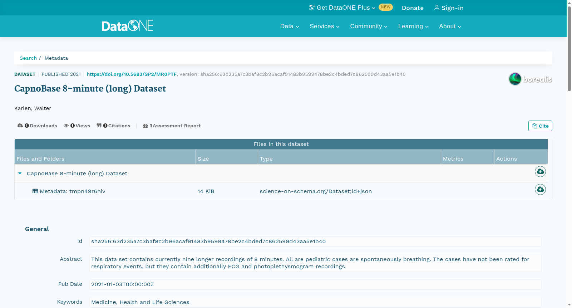Click the Downloads cloud icon
Screen dimensions: 572x308
coord(20,126)
